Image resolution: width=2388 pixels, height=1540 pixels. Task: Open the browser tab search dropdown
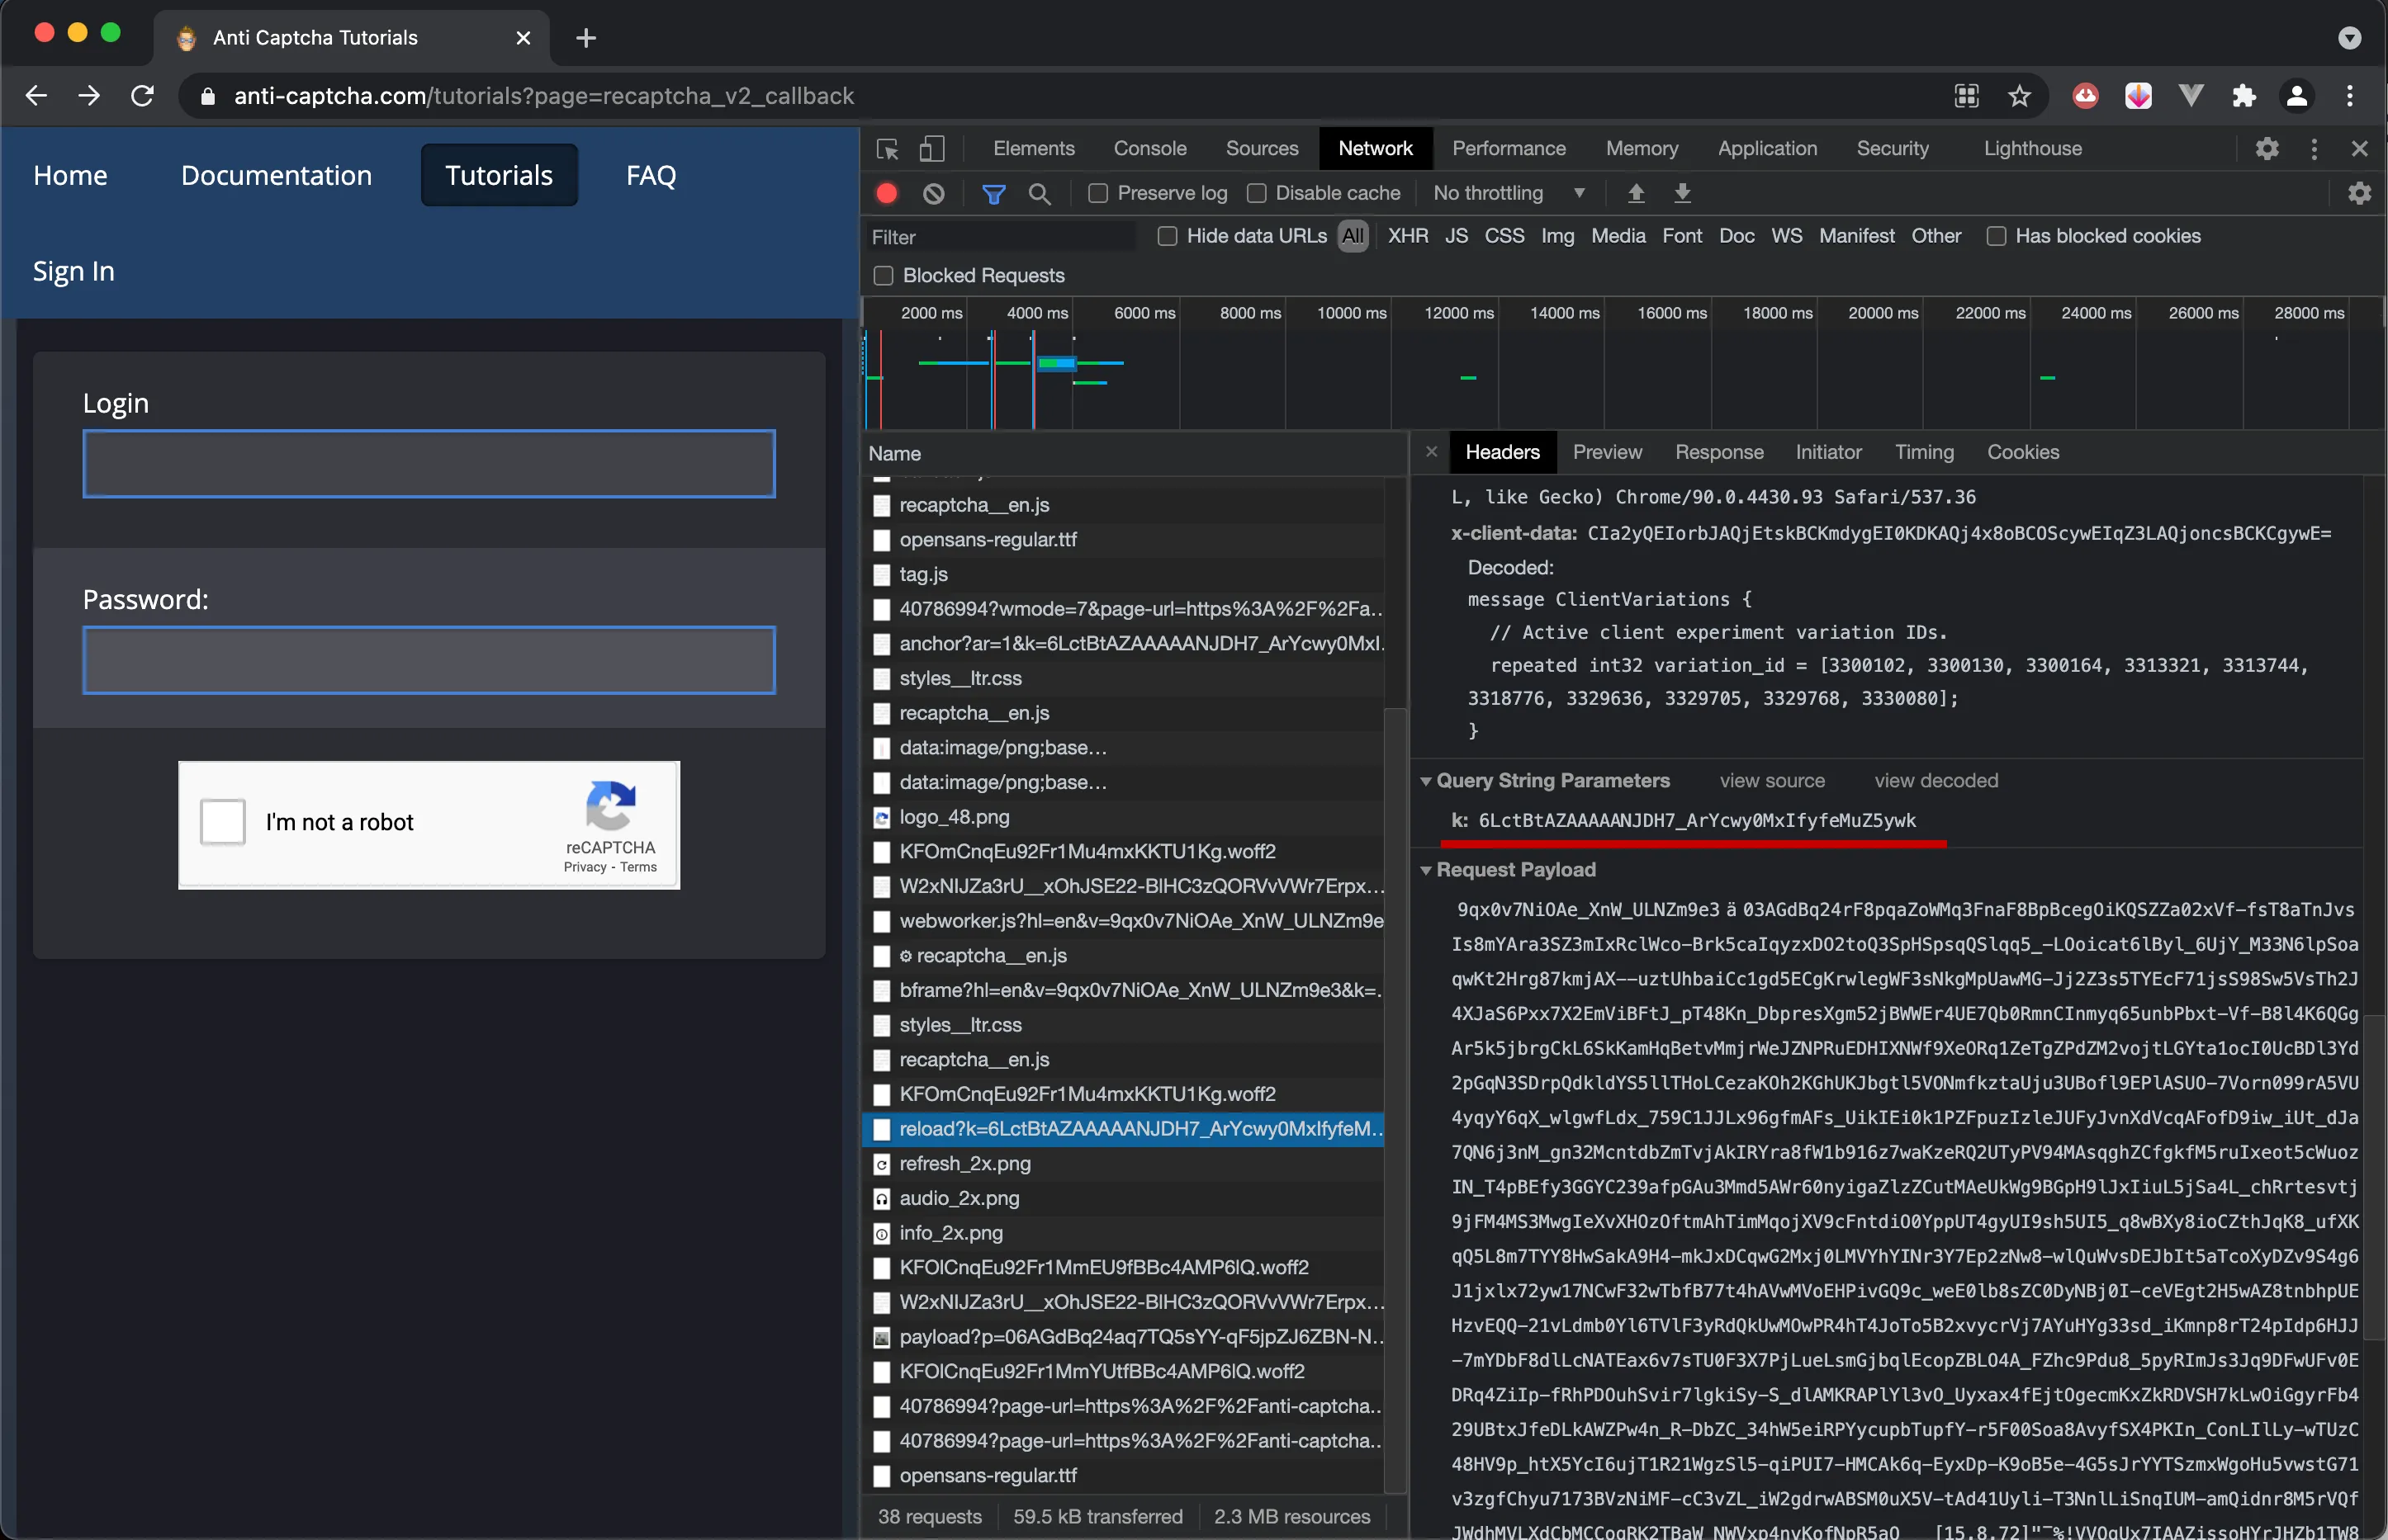coord(2350,38)
